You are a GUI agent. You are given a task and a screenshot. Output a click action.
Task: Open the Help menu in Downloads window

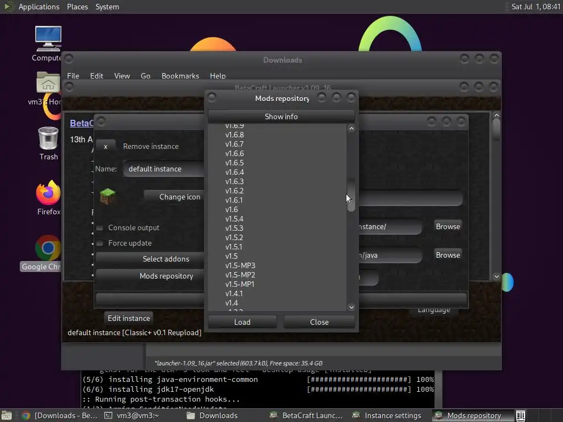(218, 76)
